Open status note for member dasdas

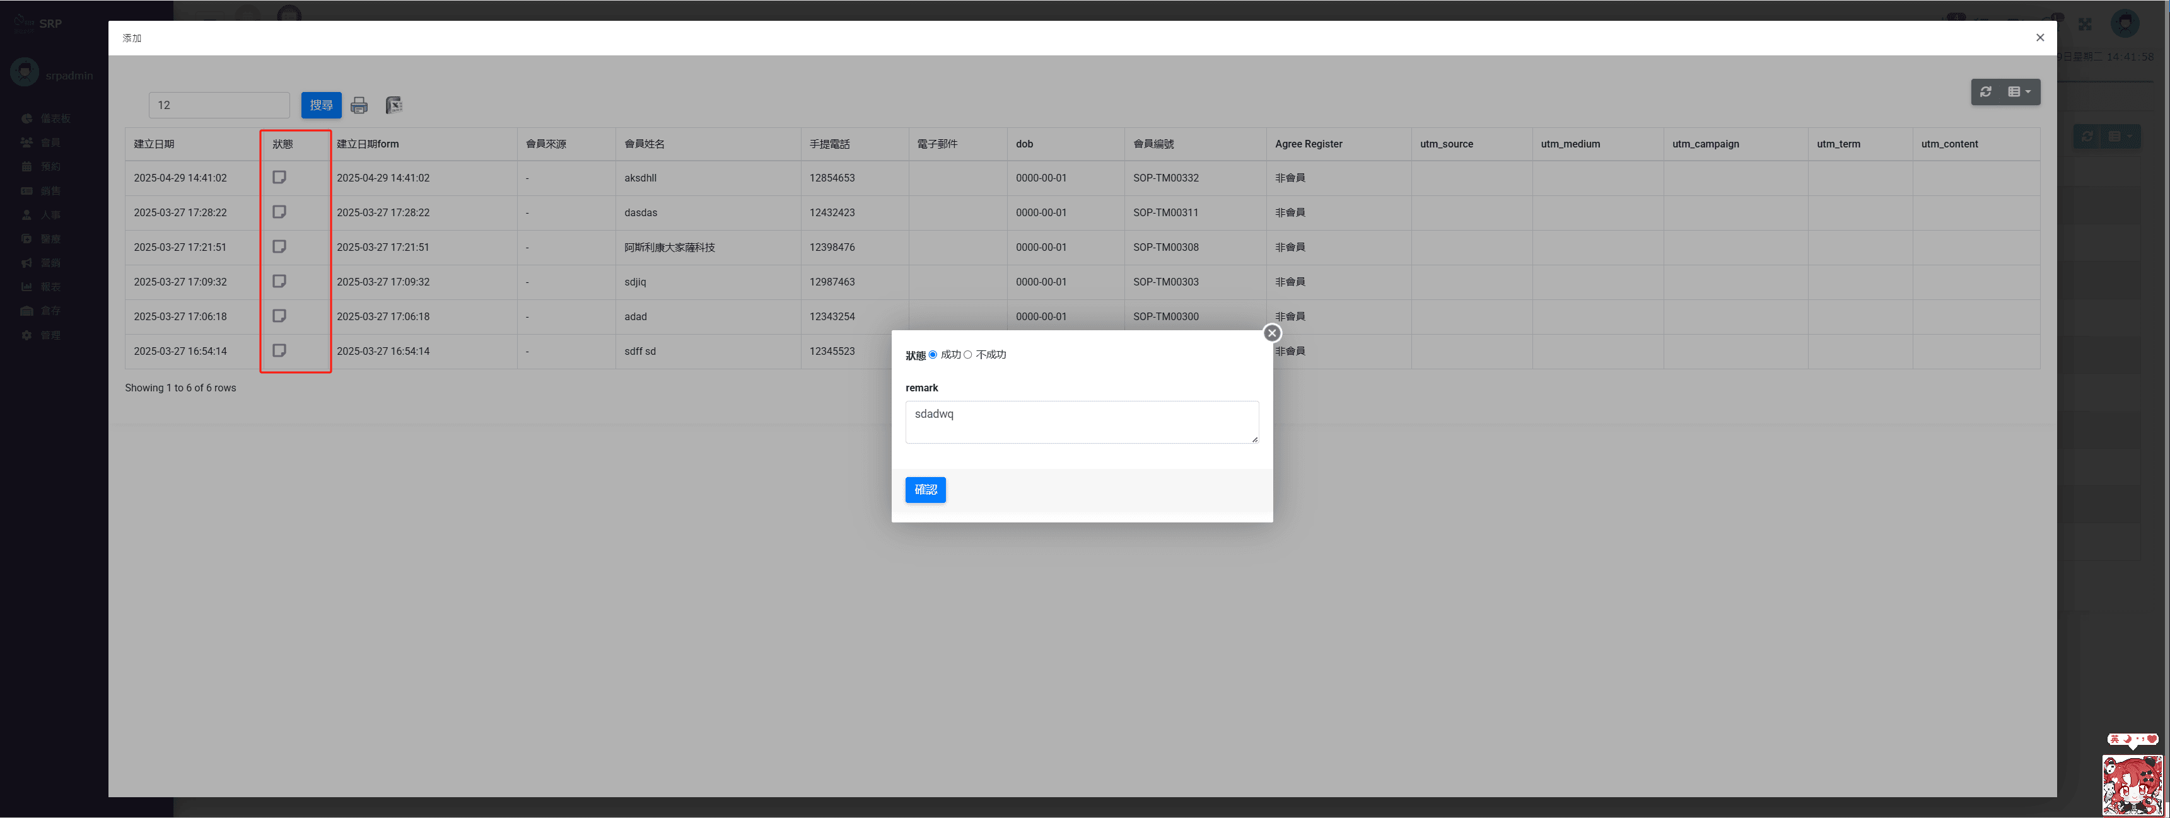[x=279, y=212]
